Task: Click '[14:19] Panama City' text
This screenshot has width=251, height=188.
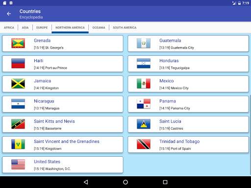Action: [175, 108]
